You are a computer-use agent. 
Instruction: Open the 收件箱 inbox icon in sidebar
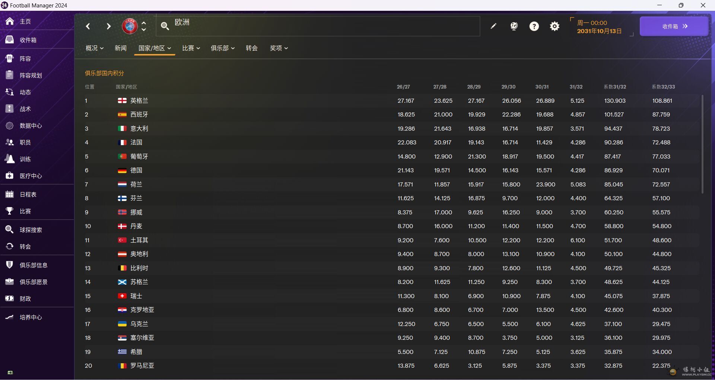[x=10, y=39]
